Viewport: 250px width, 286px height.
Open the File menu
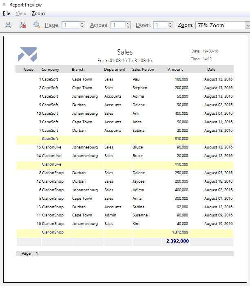(x=7, y=13)
